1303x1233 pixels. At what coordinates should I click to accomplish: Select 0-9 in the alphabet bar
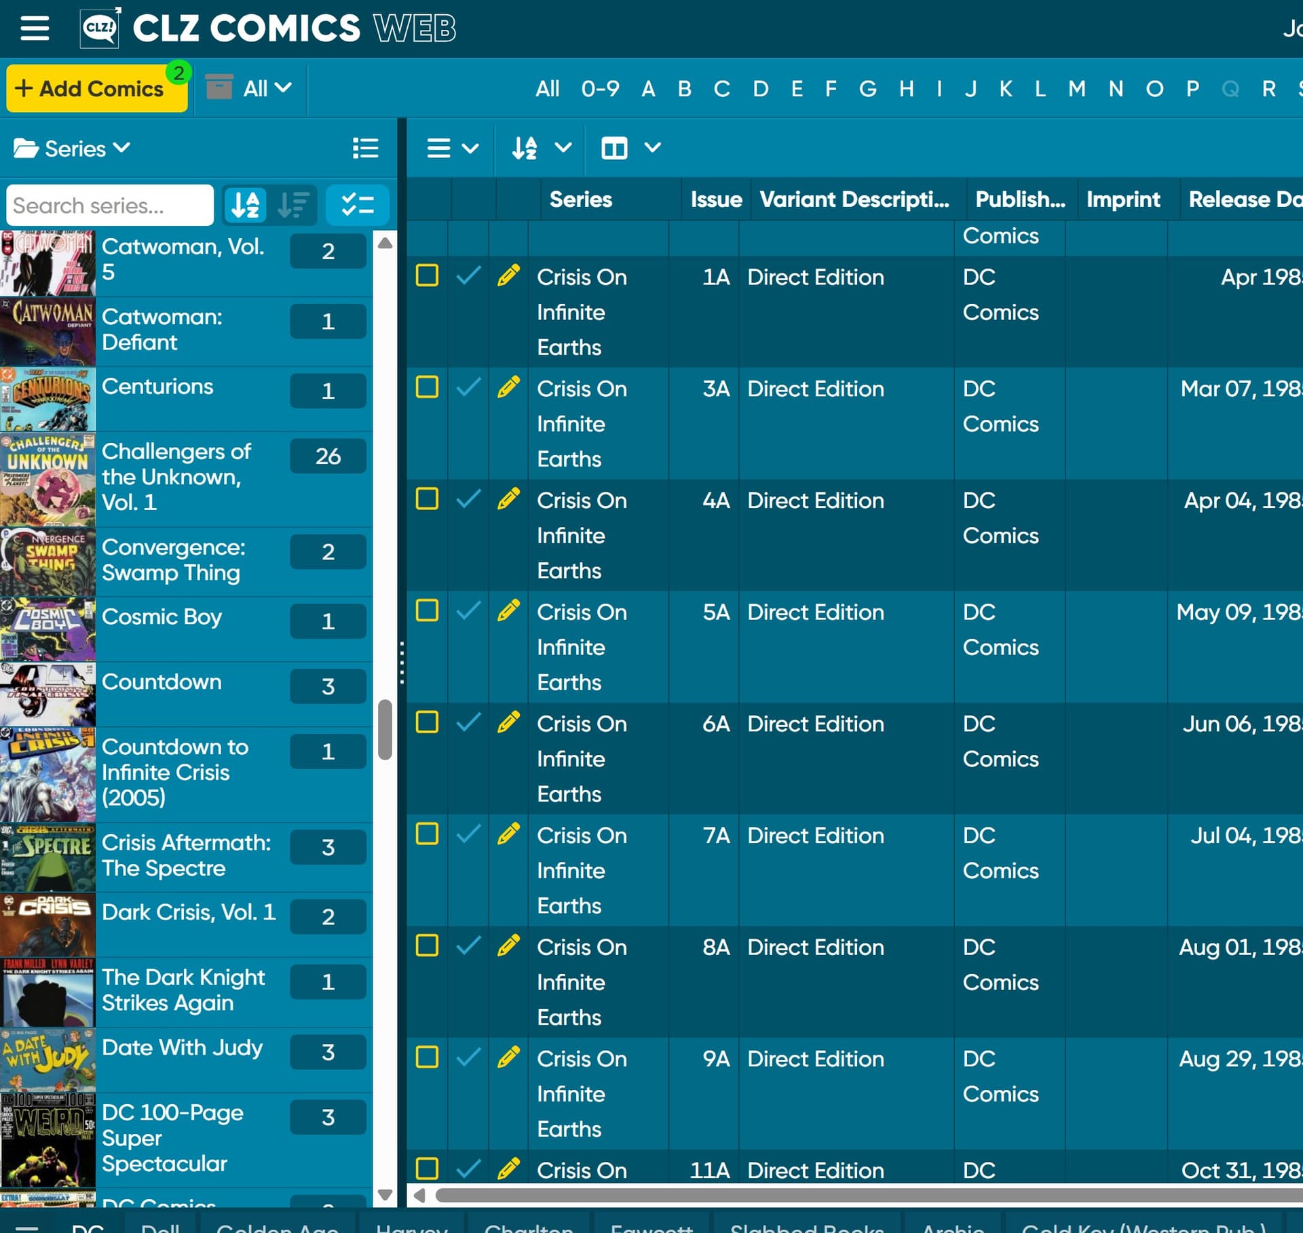point(600,89)
